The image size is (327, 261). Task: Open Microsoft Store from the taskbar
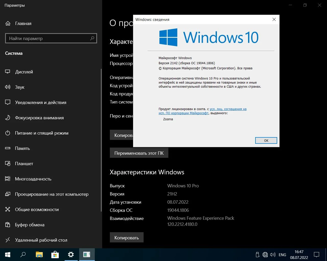pos(55,255)
